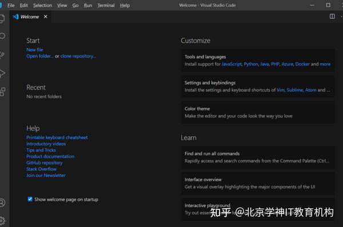Open the Source Control view
This screenshot has height=227, width=343.
coord(2,55)
